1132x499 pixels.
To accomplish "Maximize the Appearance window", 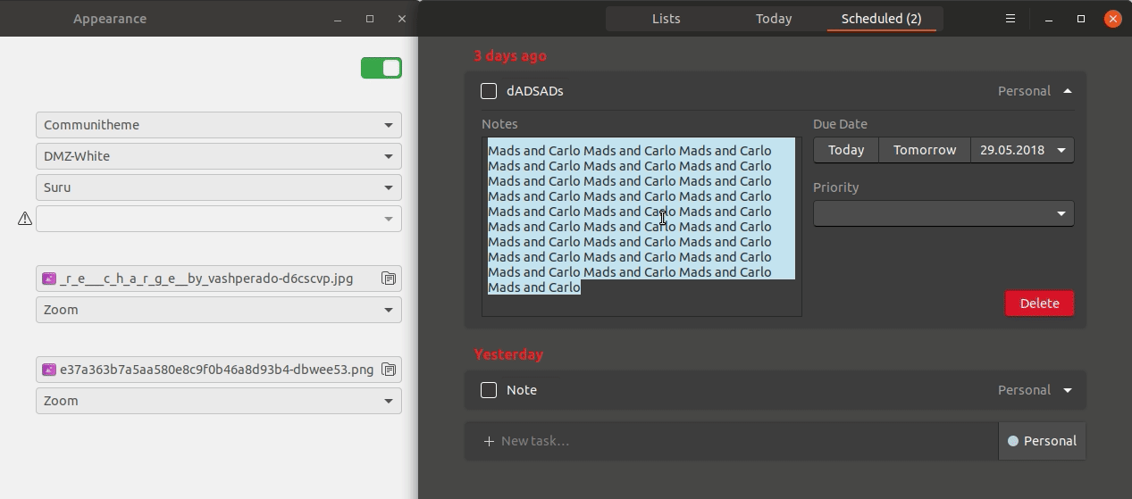I will point(370,19).
